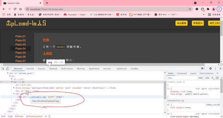
Task: Open Pass-06 in sidebar
Action: pyautogui.click(x=20, y=57)
